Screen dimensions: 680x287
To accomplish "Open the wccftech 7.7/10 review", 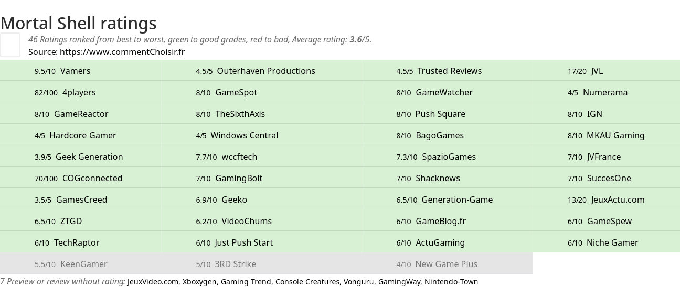I will point(227,157).
